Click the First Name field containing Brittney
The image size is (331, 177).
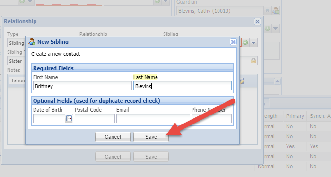pos(82,86)
